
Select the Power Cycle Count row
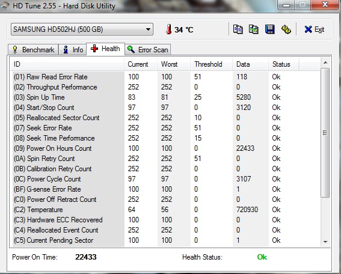coord(165,179)
